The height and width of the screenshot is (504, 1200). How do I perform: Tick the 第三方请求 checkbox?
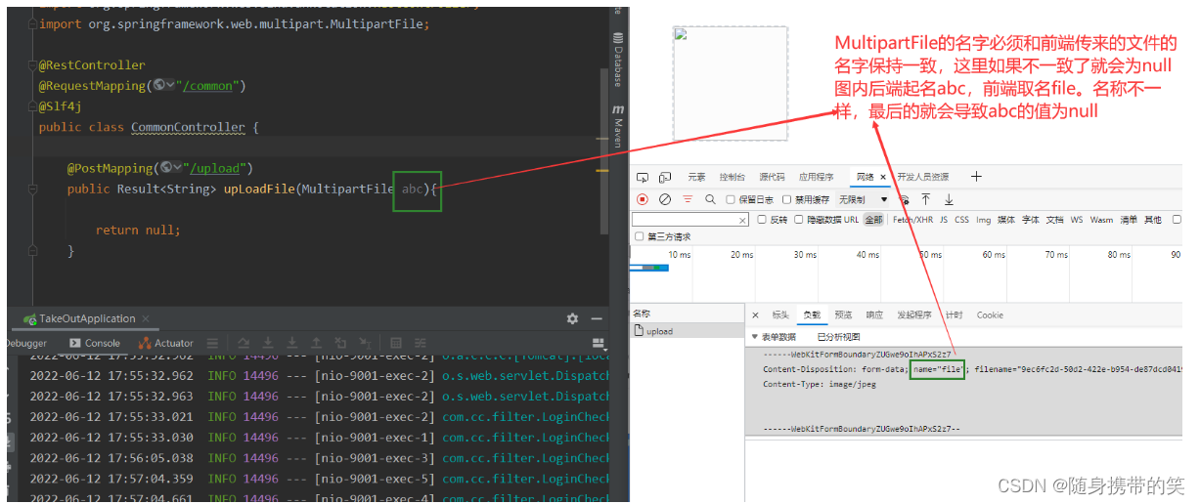[640, 237]
